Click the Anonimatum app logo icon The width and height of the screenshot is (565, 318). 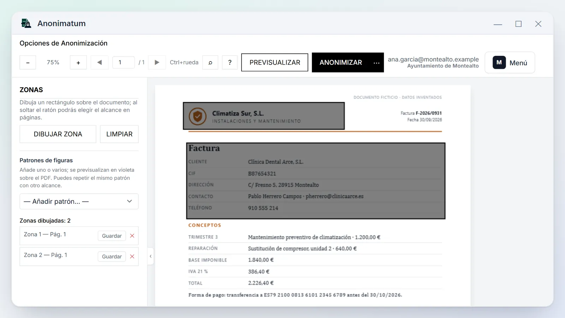coord(26,23)
